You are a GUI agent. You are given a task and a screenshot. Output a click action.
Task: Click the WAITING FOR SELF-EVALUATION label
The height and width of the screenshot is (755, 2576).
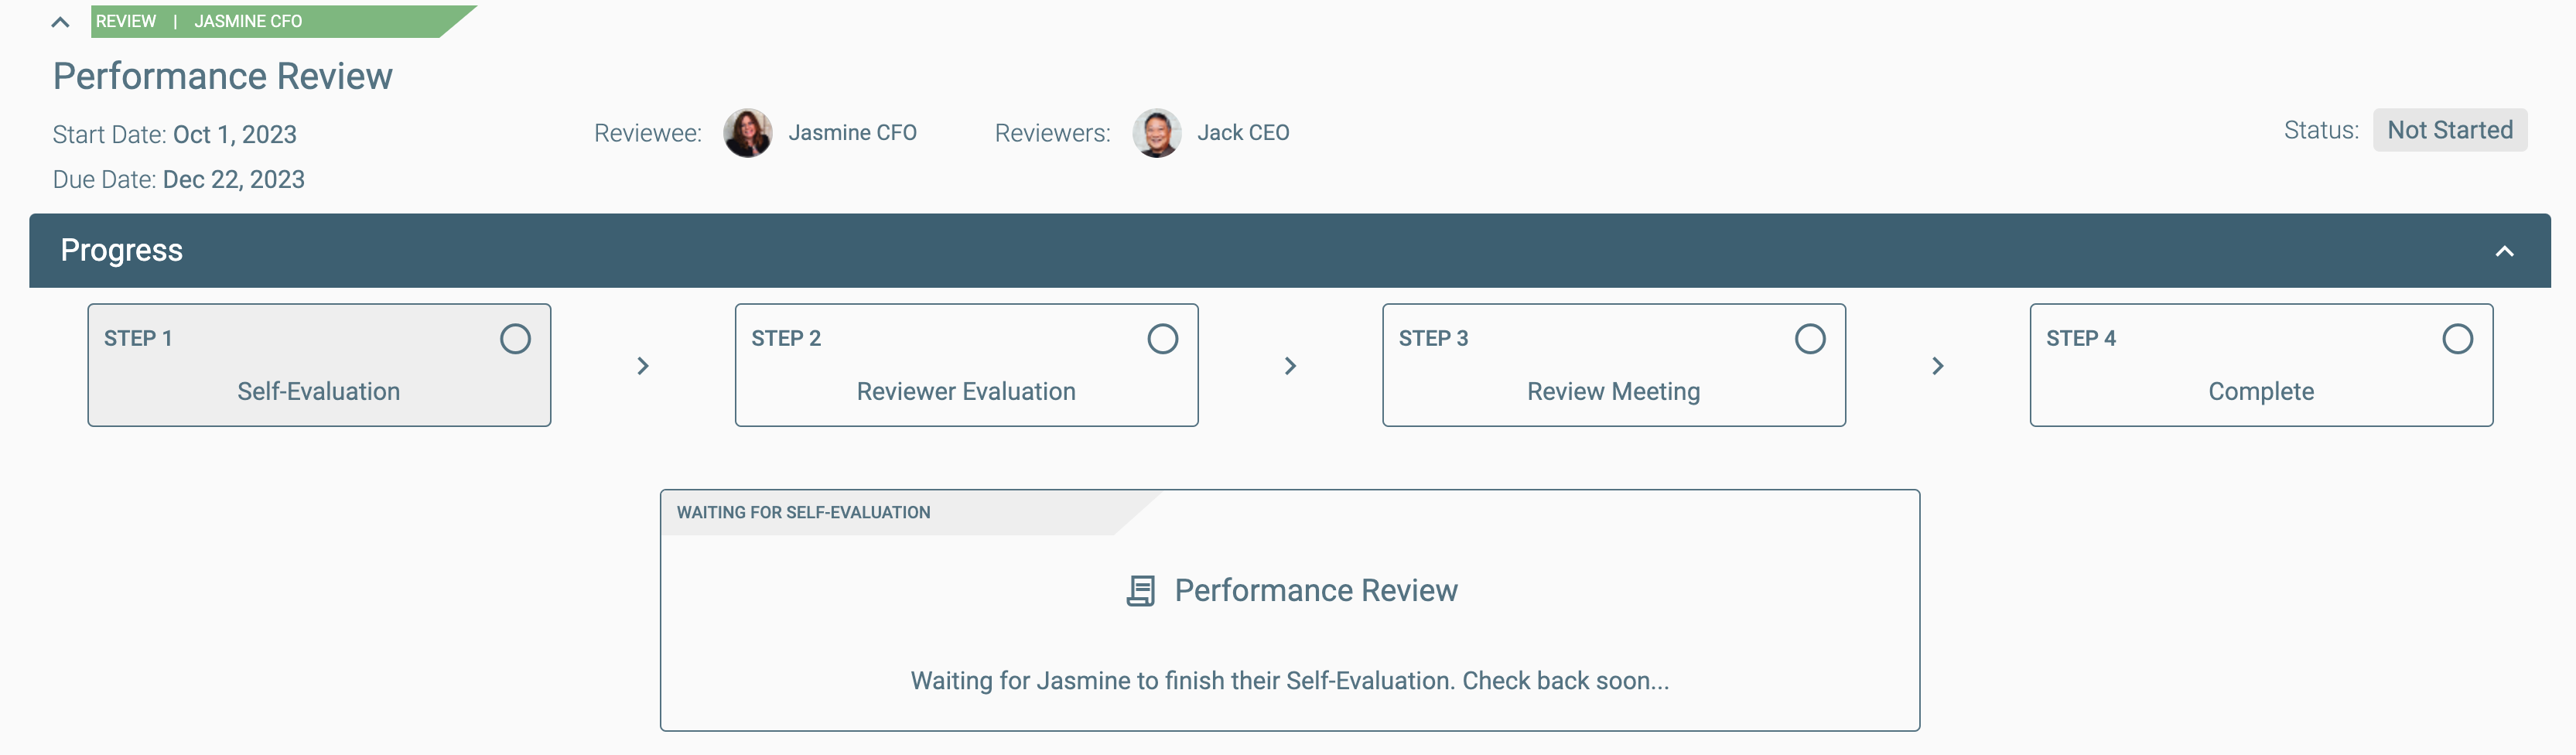[x=803, y=513]
